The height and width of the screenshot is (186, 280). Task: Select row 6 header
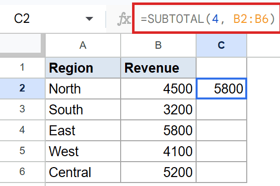[22, 172]
